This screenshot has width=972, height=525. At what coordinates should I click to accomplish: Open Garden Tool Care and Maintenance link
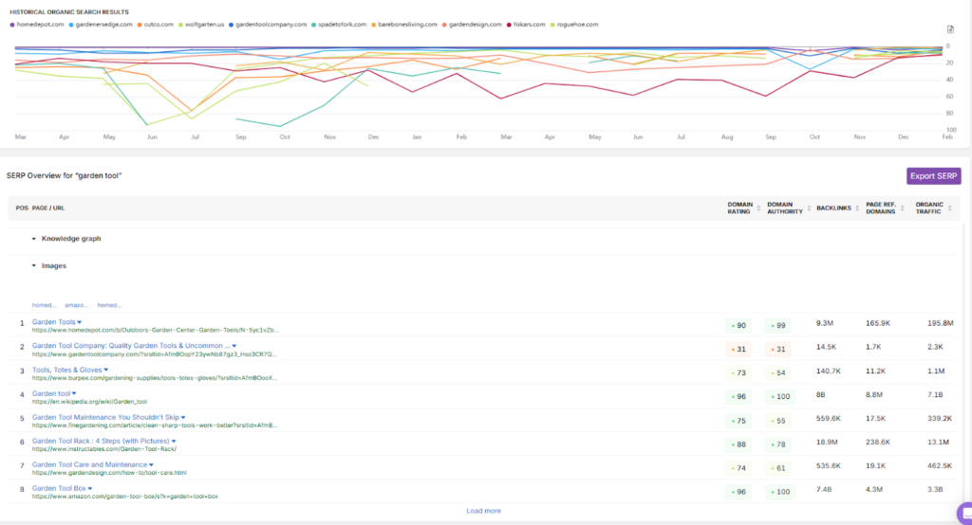(90, 464)
